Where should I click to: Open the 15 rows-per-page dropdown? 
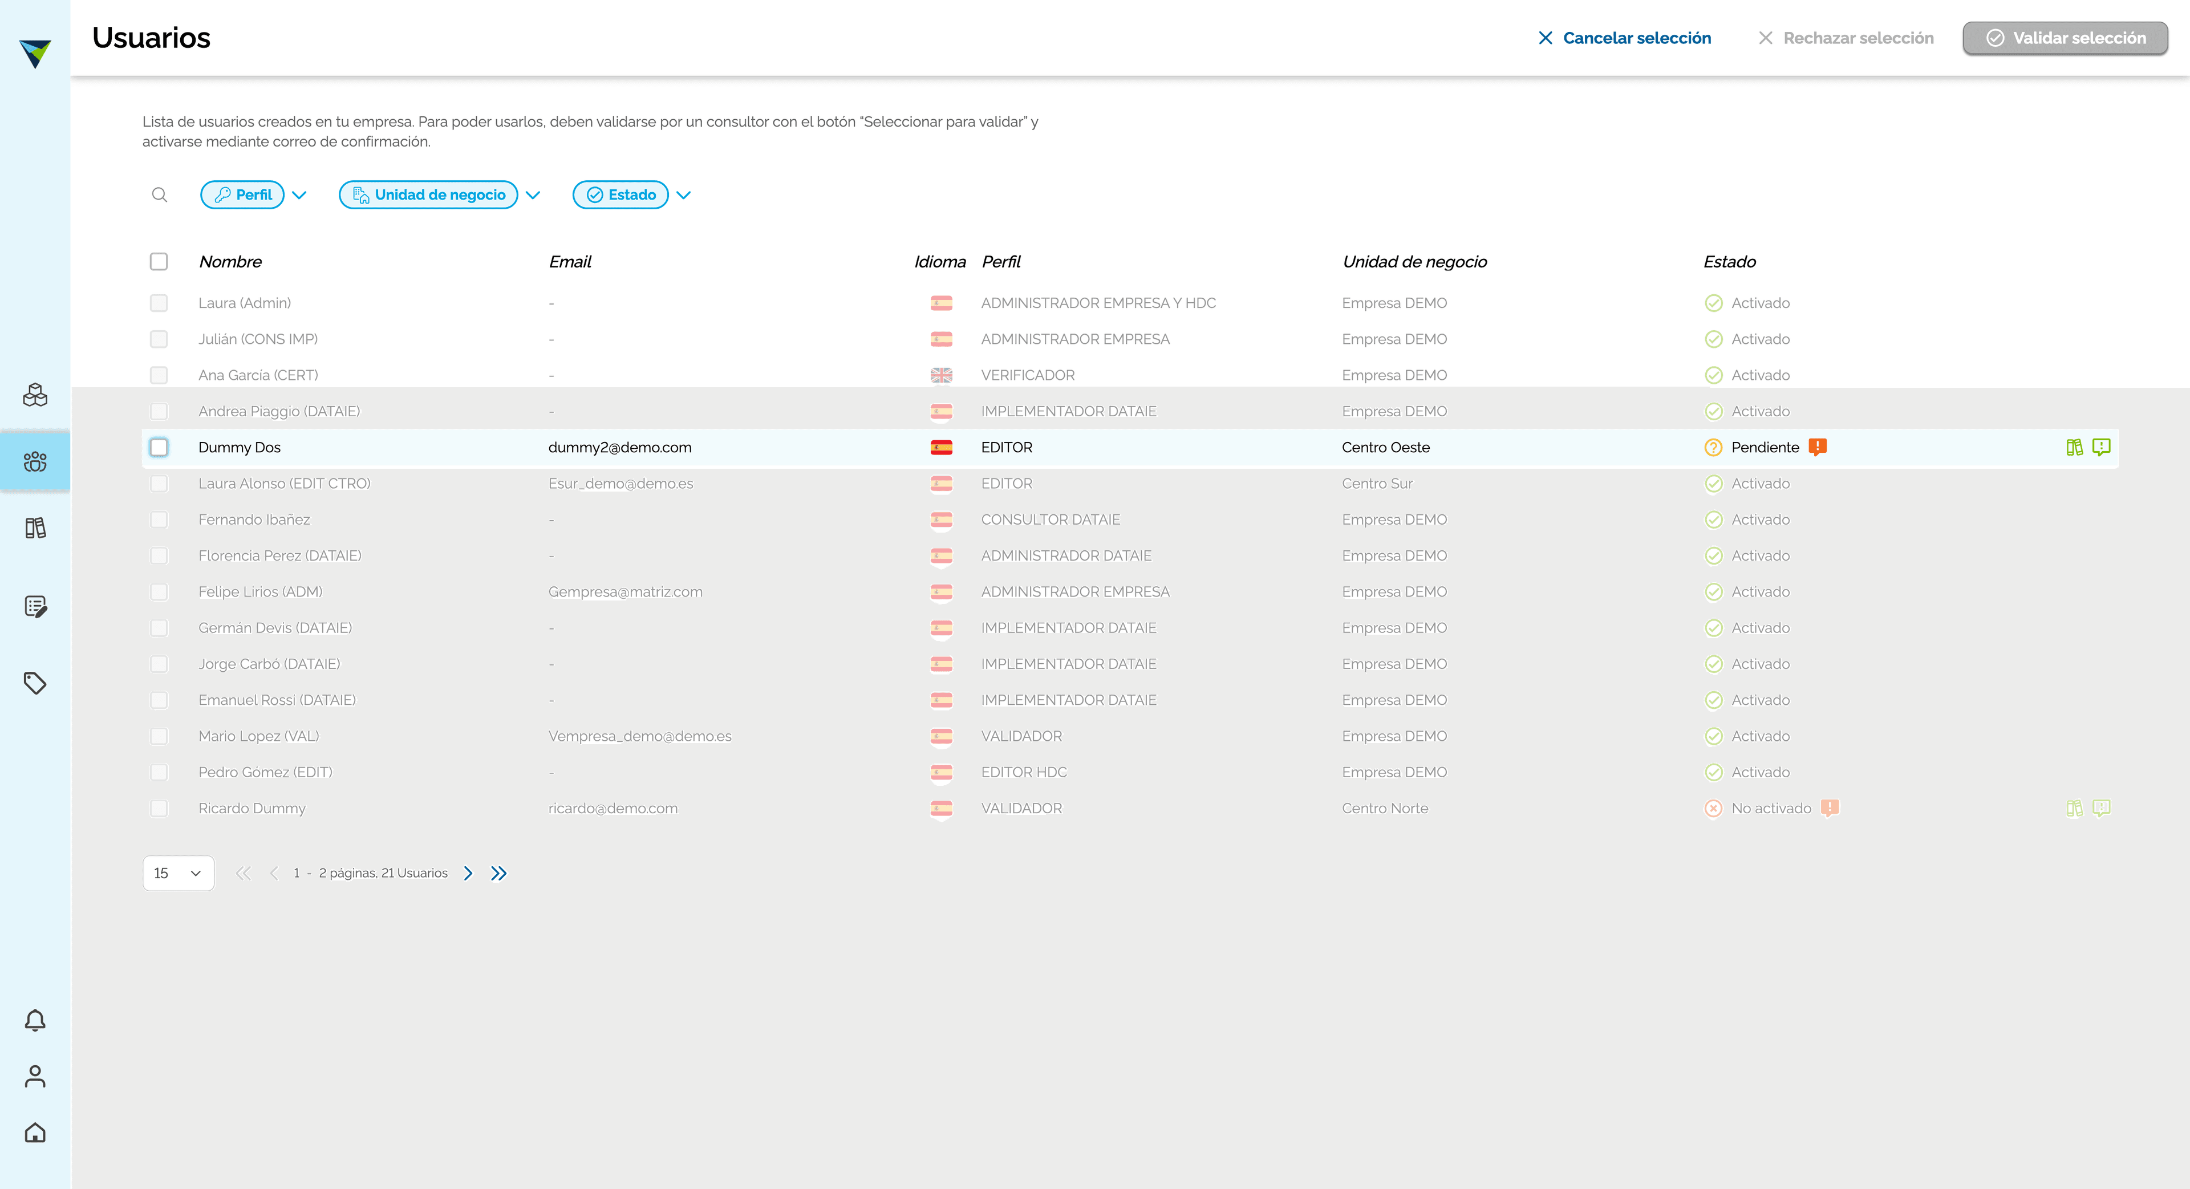[x=179, y=873]
